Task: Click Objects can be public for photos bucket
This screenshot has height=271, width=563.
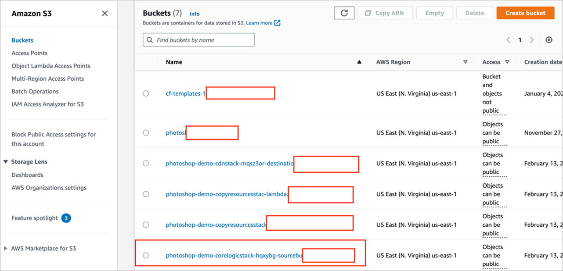Action: [x=494, y=133]
